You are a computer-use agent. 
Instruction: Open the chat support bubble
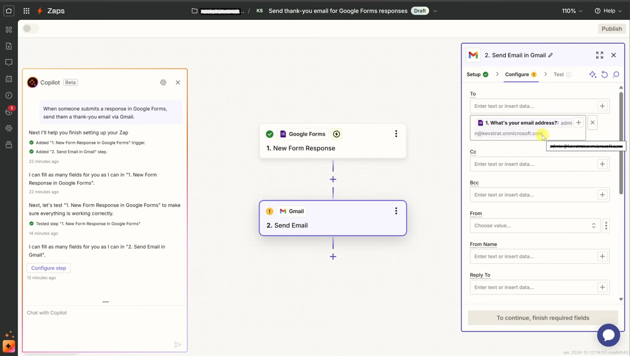(608, 335)
